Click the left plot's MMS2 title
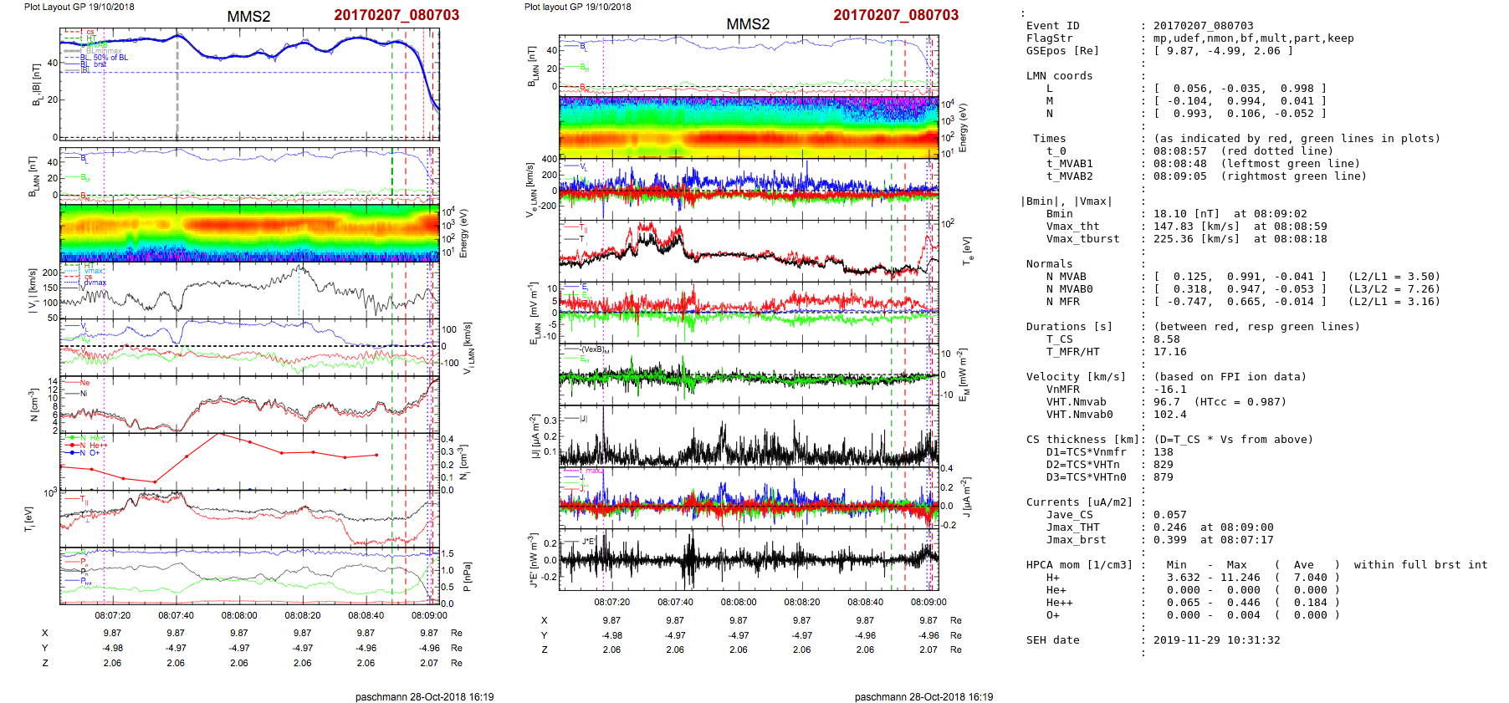Screen dimensions: 1509x703 click(x=248, y=17)
